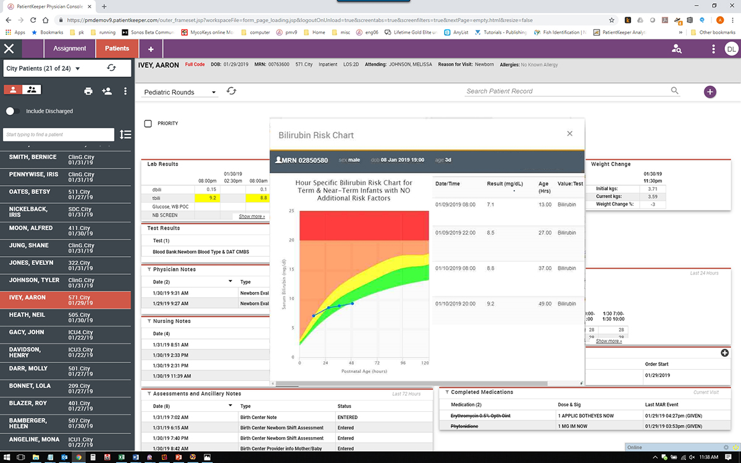This screenshot has height=463, width=741.
Task: Click the patient search input field
Action: pyautogui.click(x=59, y=135)
